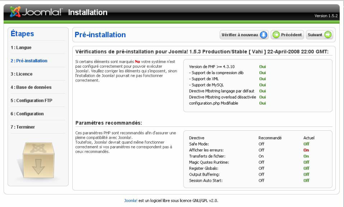344x207 pixels.
Task: Select step 6 : Configuration
Action: tap(27, 114)
